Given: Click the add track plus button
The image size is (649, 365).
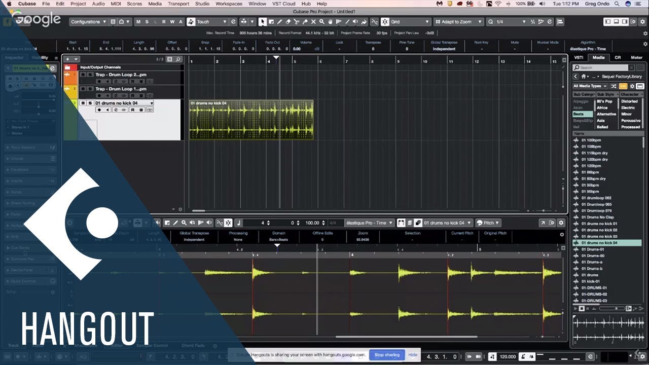Looking at the screenshot, I should 67,59.
